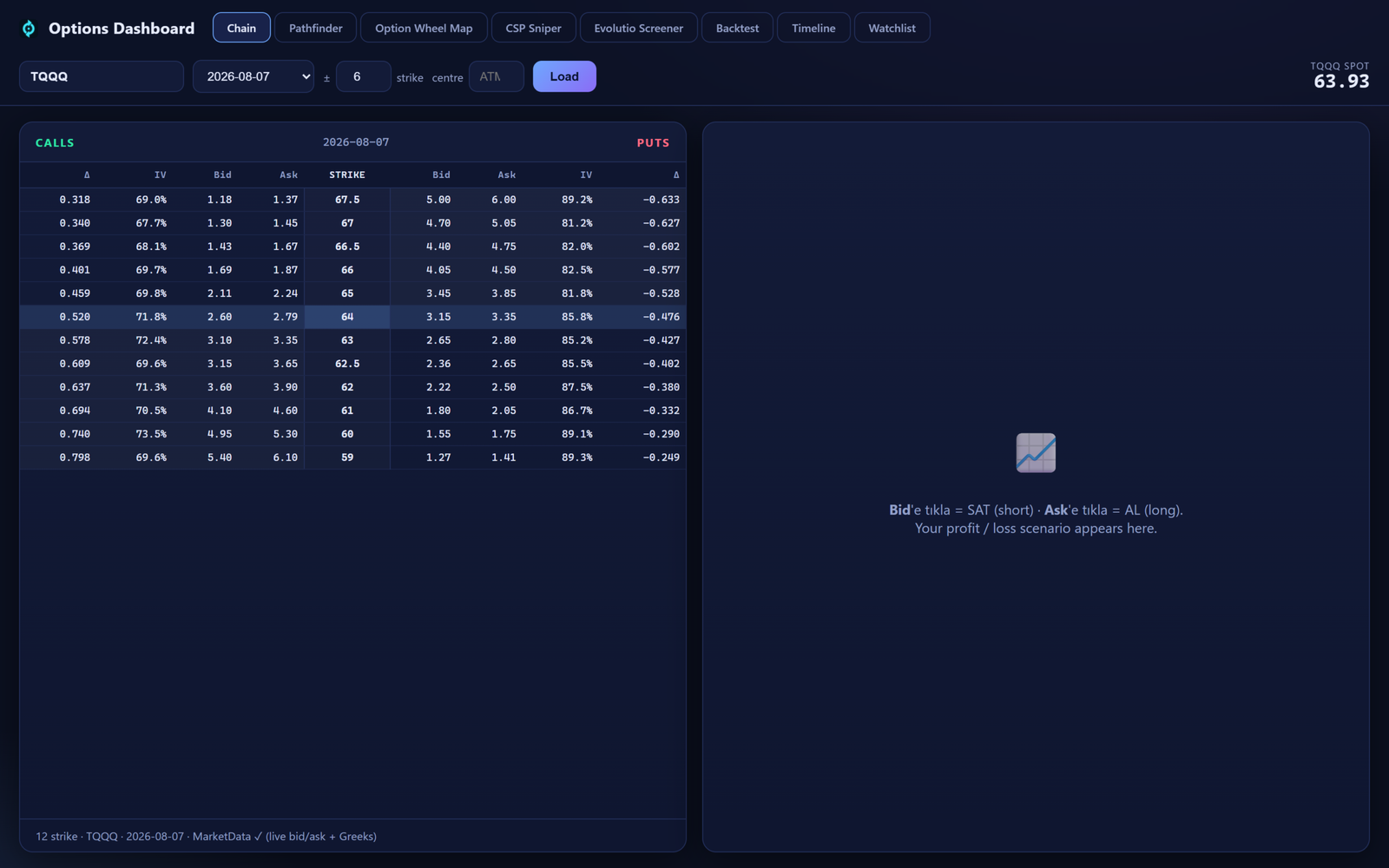Click the 2026-08-07 chain header date
The image size is (1389, 868).
tap(356, 142)
